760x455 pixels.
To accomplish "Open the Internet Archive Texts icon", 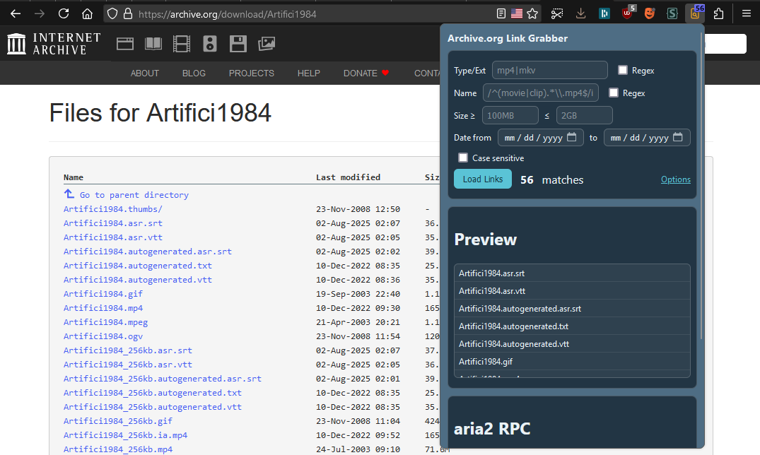I will tap(153, 44).
